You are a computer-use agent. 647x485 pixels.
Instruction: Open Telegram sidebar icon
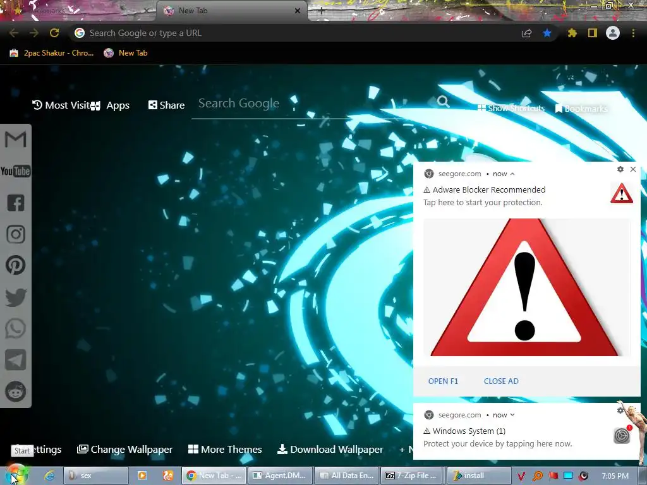16,360
